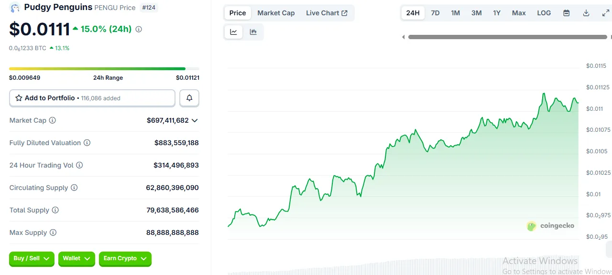Toggle LOG scale on the chart
Image resolution: width=612 pixels, height=275 pixels.
(544, 13)
